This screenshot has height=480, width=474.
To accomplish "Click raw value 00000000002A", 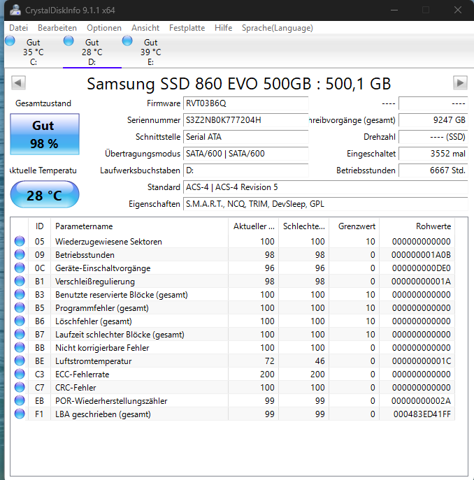I will coord(421,401).
